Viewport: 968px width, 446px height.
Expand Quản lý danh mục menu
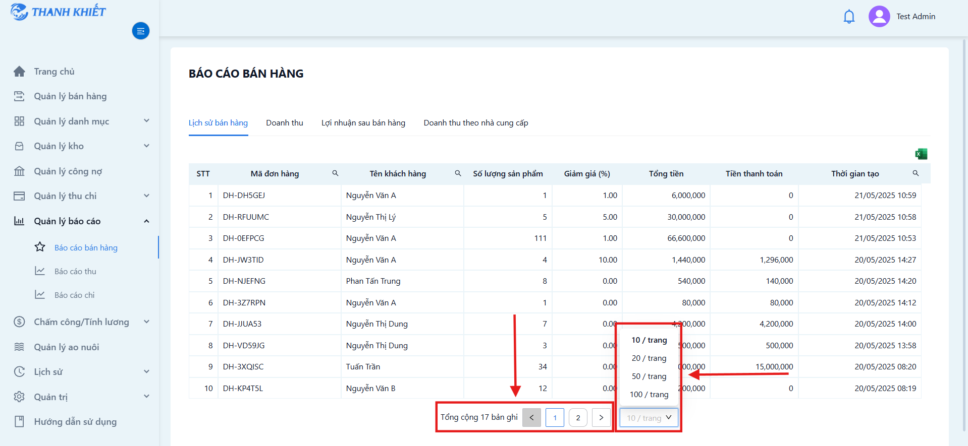point(146,121)
